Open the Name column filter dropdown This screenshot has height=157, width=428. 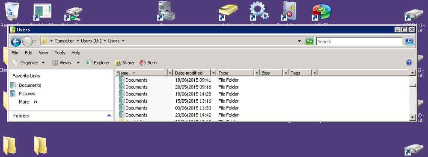coord(170,73)
